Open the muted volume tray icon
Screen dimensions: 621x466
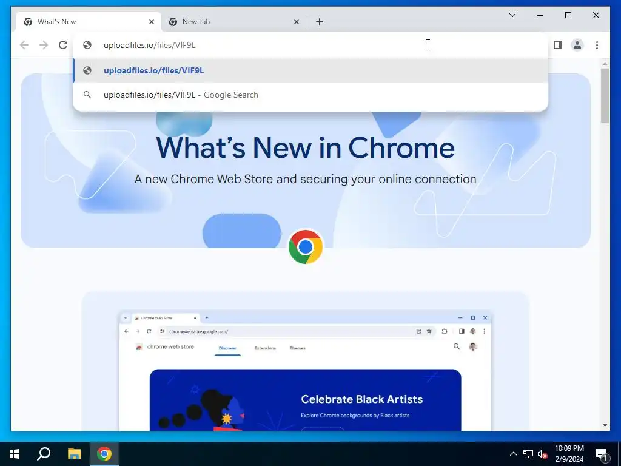click(543, 454)
